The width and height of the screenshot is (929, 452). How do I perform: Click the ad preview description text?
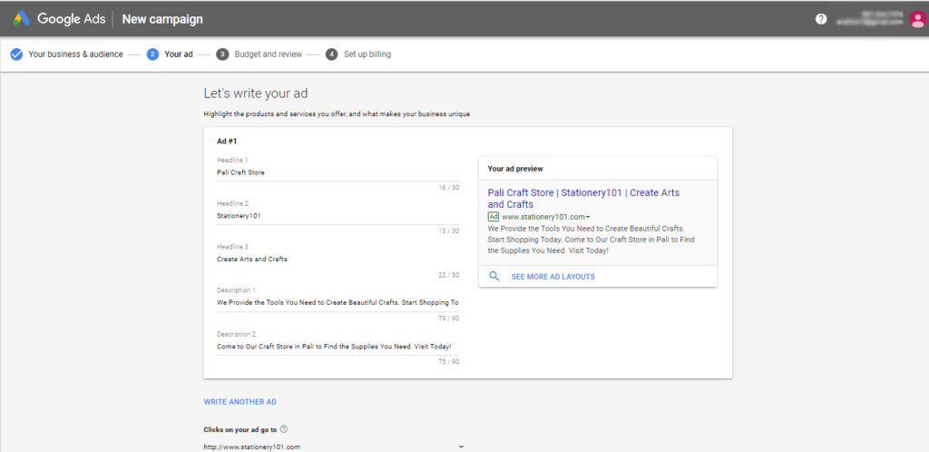point(591,240)
